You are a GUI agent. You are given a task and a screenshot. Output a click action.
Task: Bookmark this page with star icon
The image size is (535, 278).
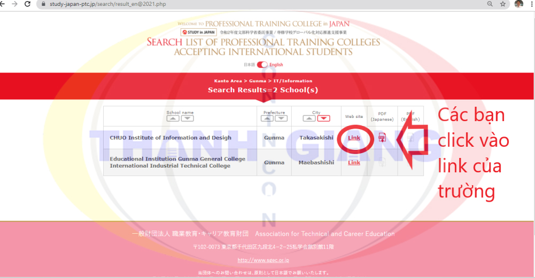(503, 4)
